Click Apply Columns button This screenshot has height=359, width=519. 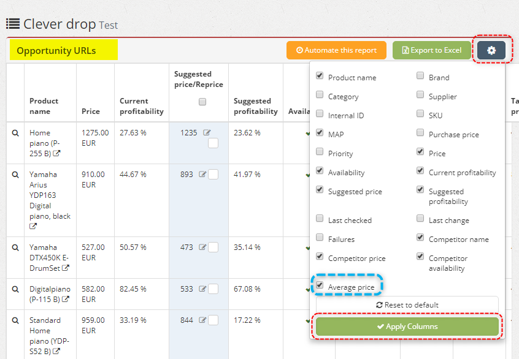407,327
